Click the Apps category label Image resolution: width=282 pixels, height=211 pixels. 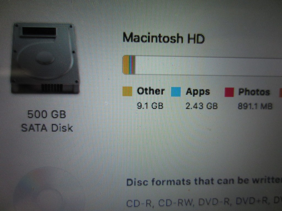198,92
